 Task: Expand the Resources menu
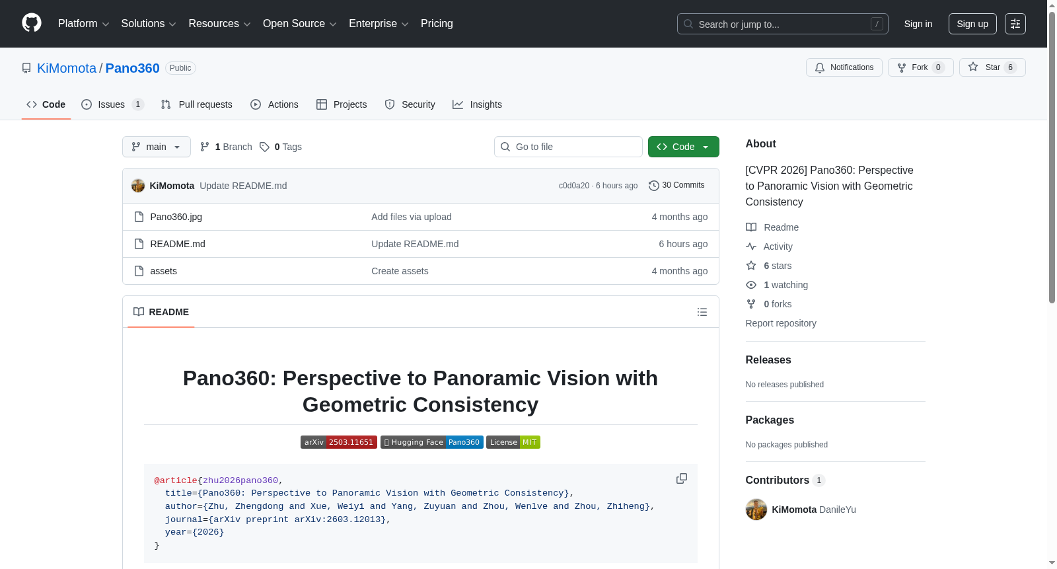[x=220, y=24]
